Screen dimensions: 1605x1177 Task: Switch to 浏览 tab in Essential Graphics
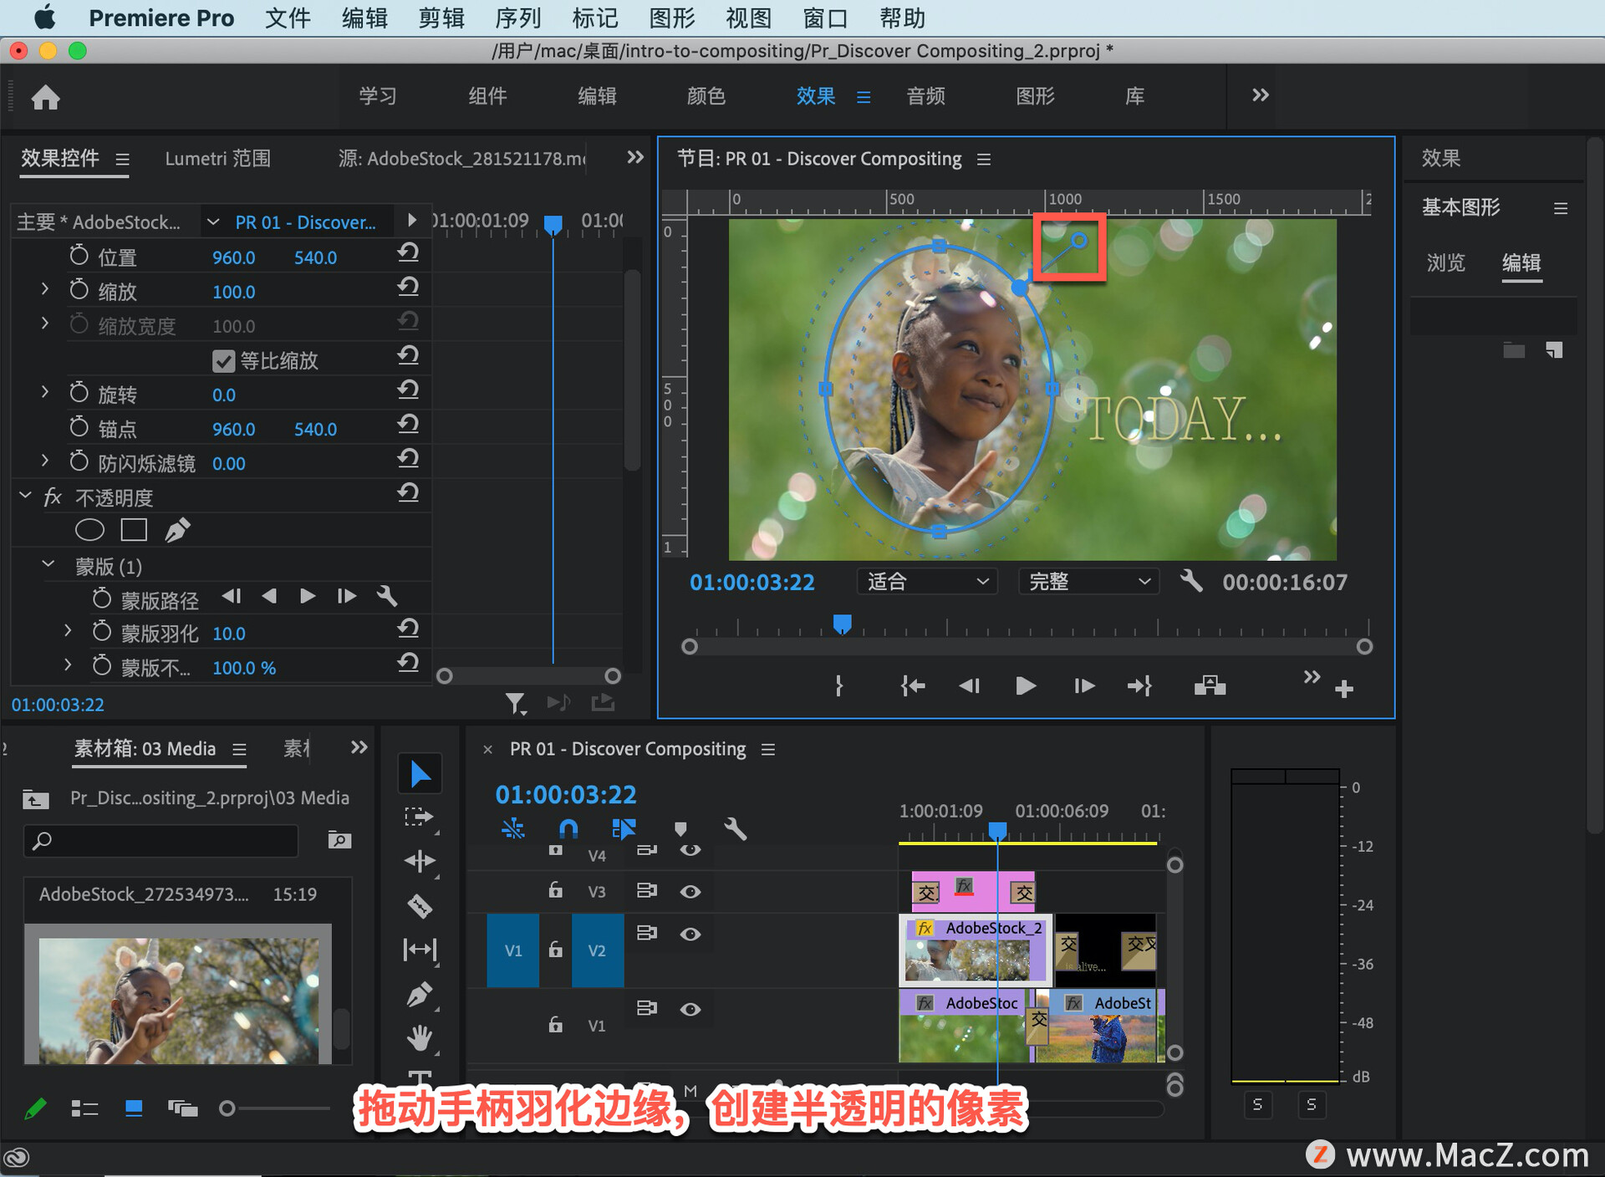[x=1446, y=262]
